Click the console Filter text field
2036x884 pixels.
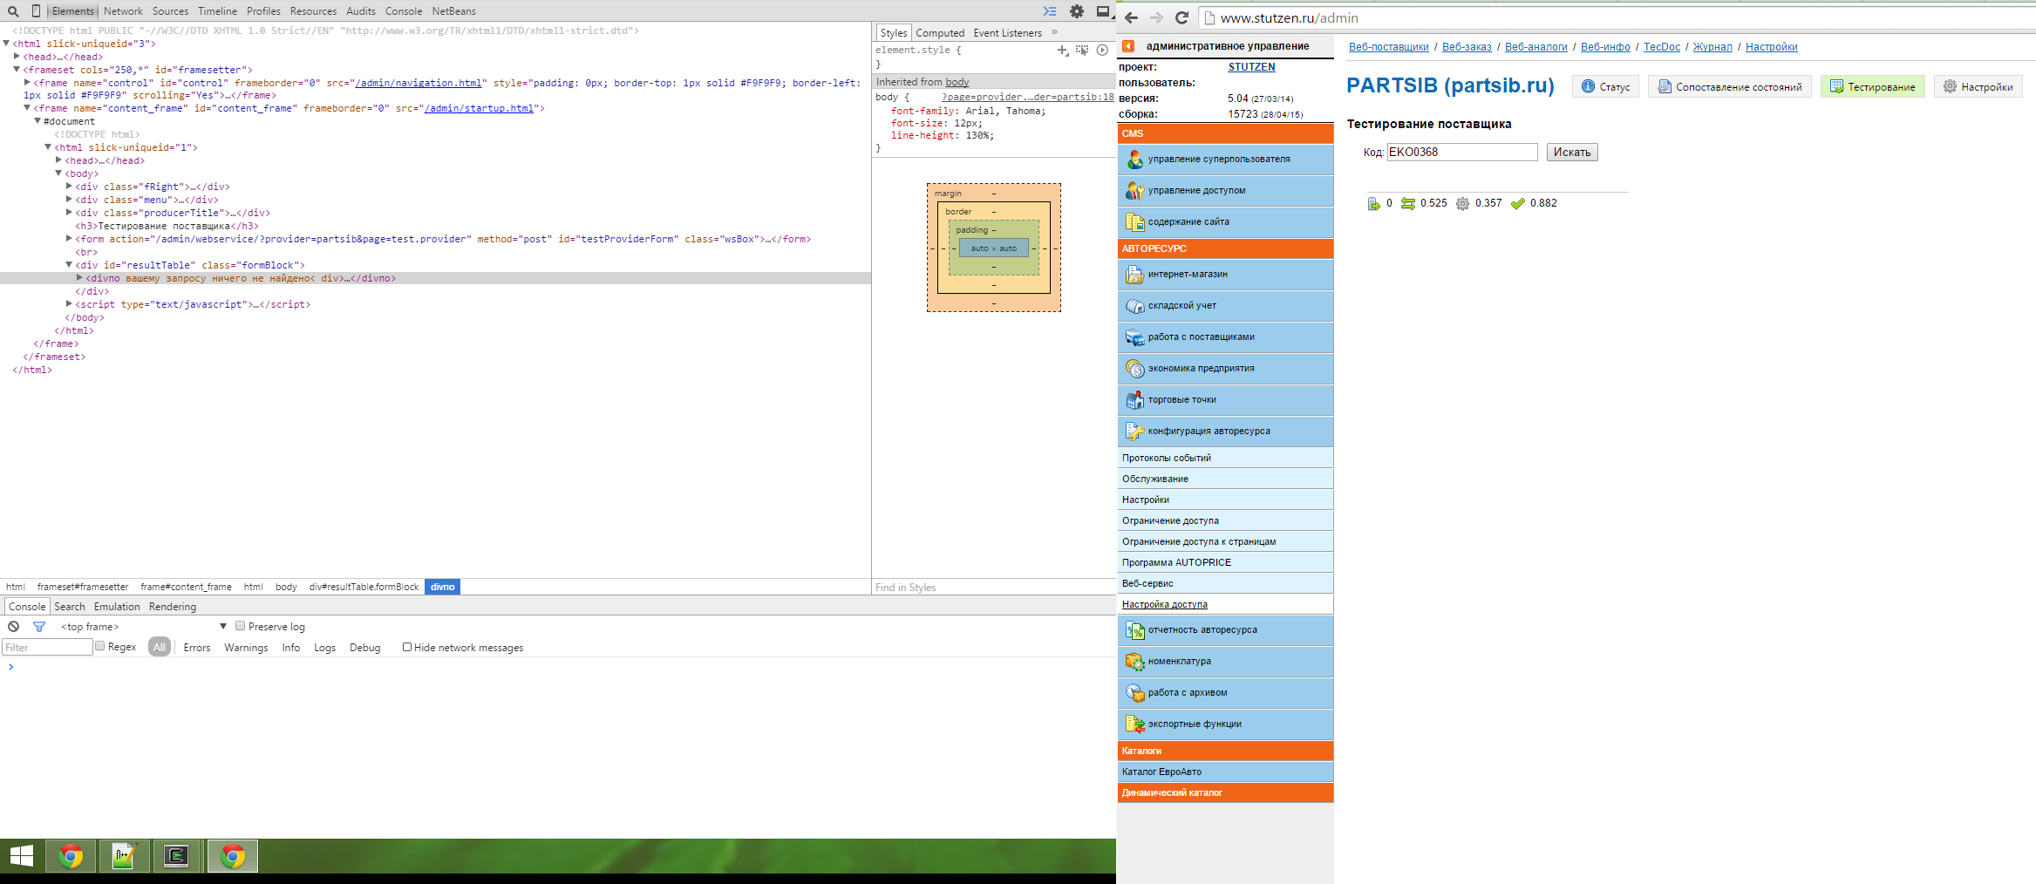tap(47, 647)
